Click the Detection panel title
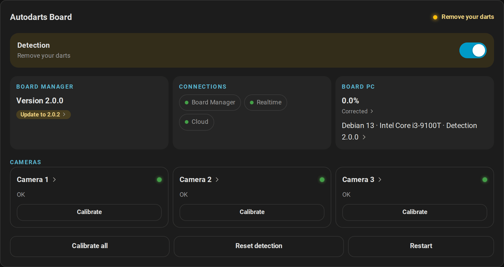 coord(34,45)
